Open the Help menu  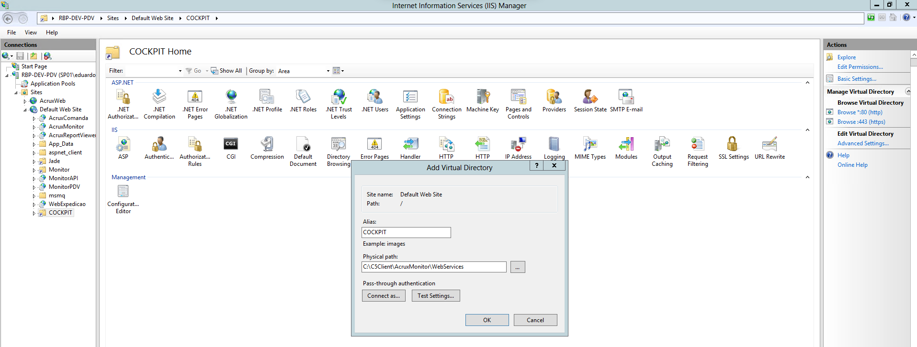coord(52,33)
